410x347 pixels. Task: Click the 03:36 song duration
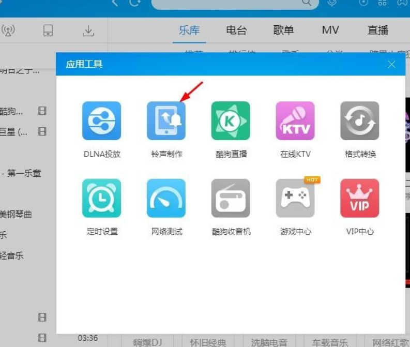pos(88,338)
